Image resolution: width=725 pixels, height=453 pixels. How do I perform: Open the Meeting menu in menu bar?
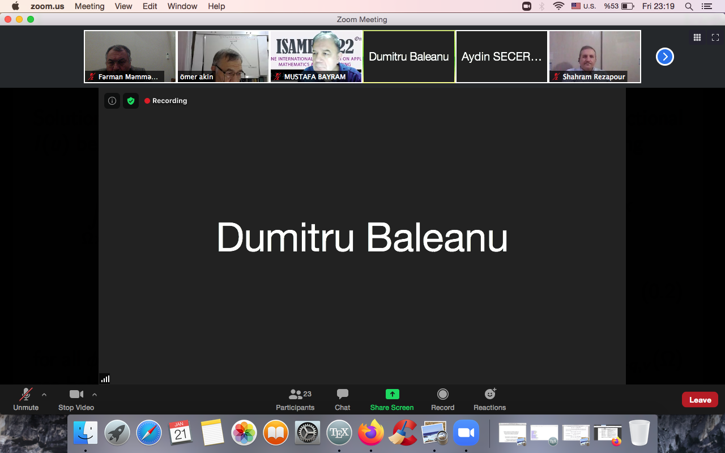[89, 6]
